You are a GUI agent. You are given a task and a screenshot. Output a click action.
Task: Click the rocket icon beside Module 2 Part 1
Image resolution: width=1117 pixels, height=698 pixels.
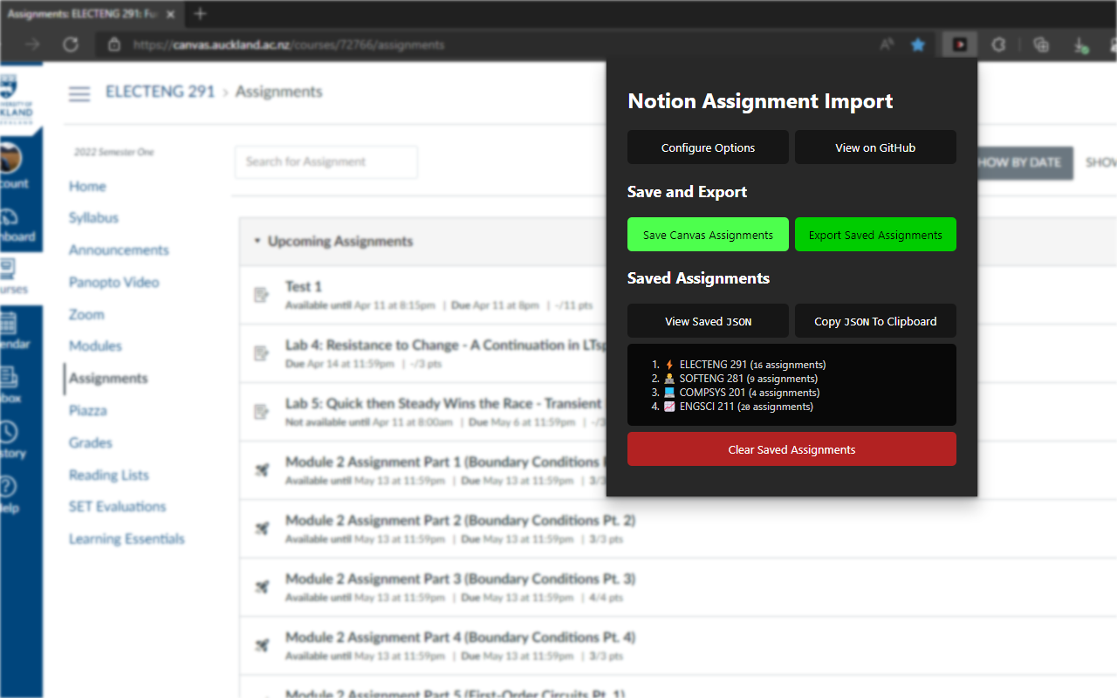[261, 470]
